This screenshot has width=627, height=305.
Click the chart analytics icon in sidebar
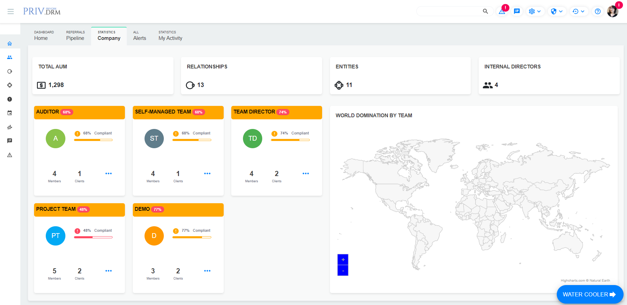10,127
